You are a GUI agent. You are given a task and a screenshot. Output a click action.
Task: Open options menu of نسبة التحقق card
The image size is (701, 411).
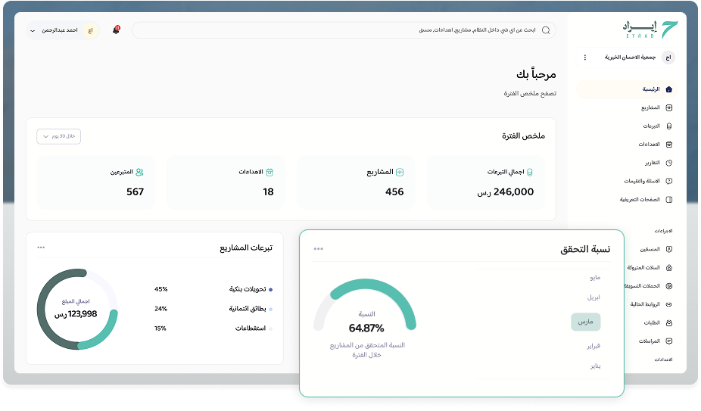pos(319,248)
